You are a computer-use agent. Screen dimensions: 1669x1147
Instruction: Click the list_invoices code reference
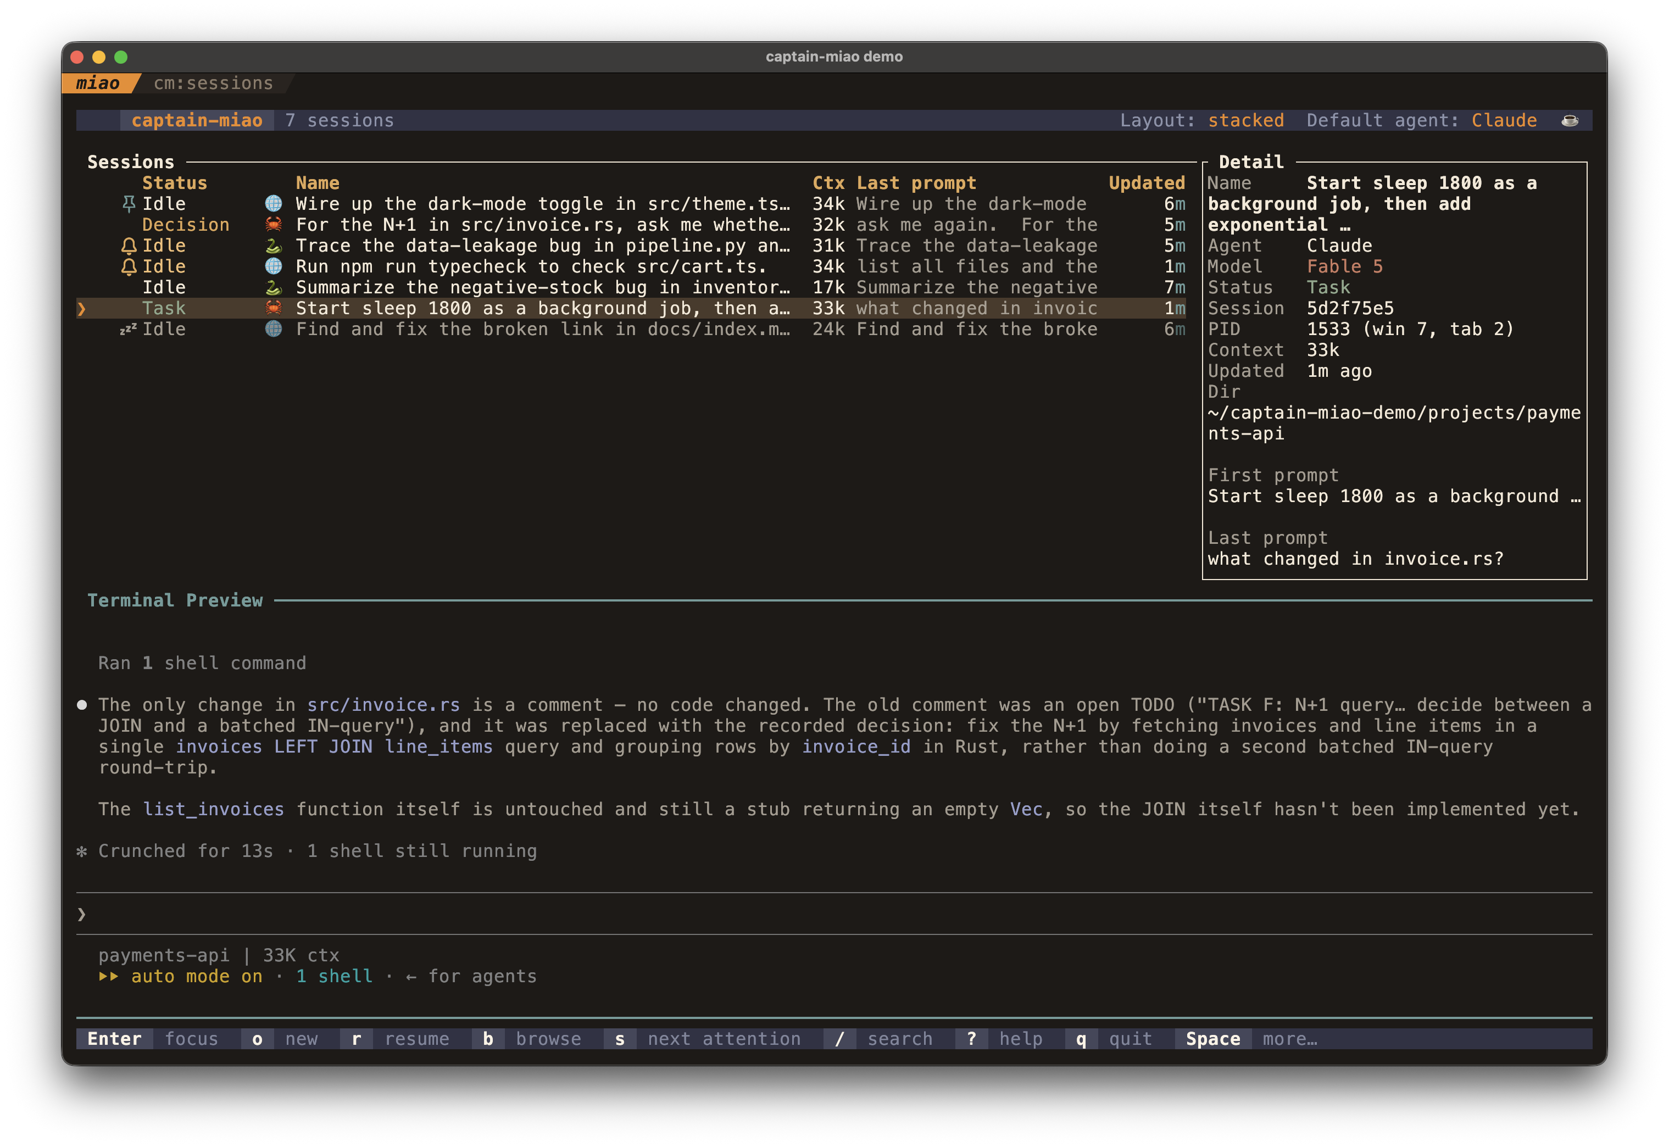(214, 809)
